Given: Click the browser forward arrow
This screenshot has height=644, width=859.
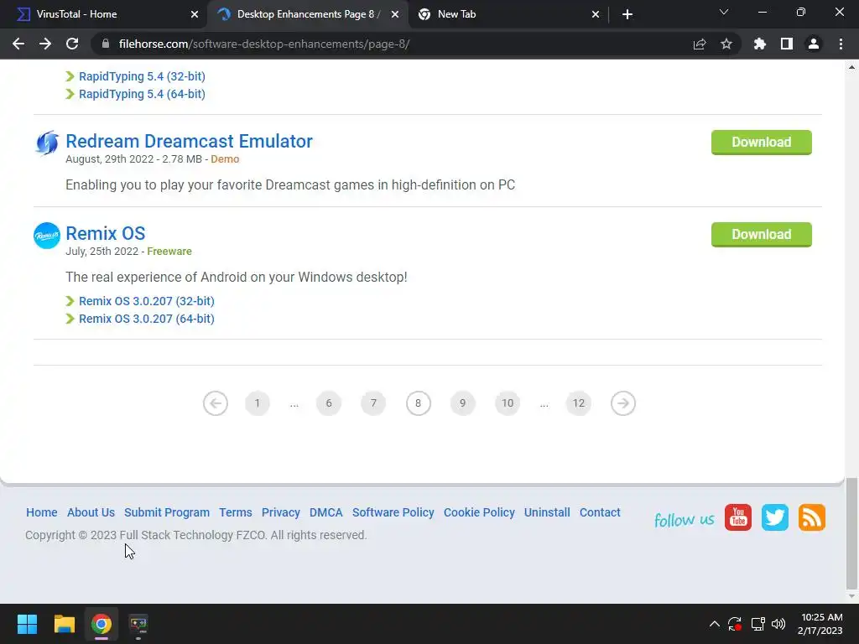Looking at the screenshot, I should (45, 44).
